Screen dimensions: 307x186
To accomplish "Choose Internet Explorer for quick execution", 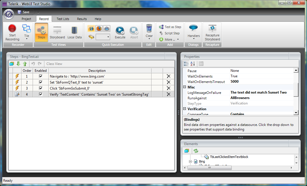I will pos(91,29).
